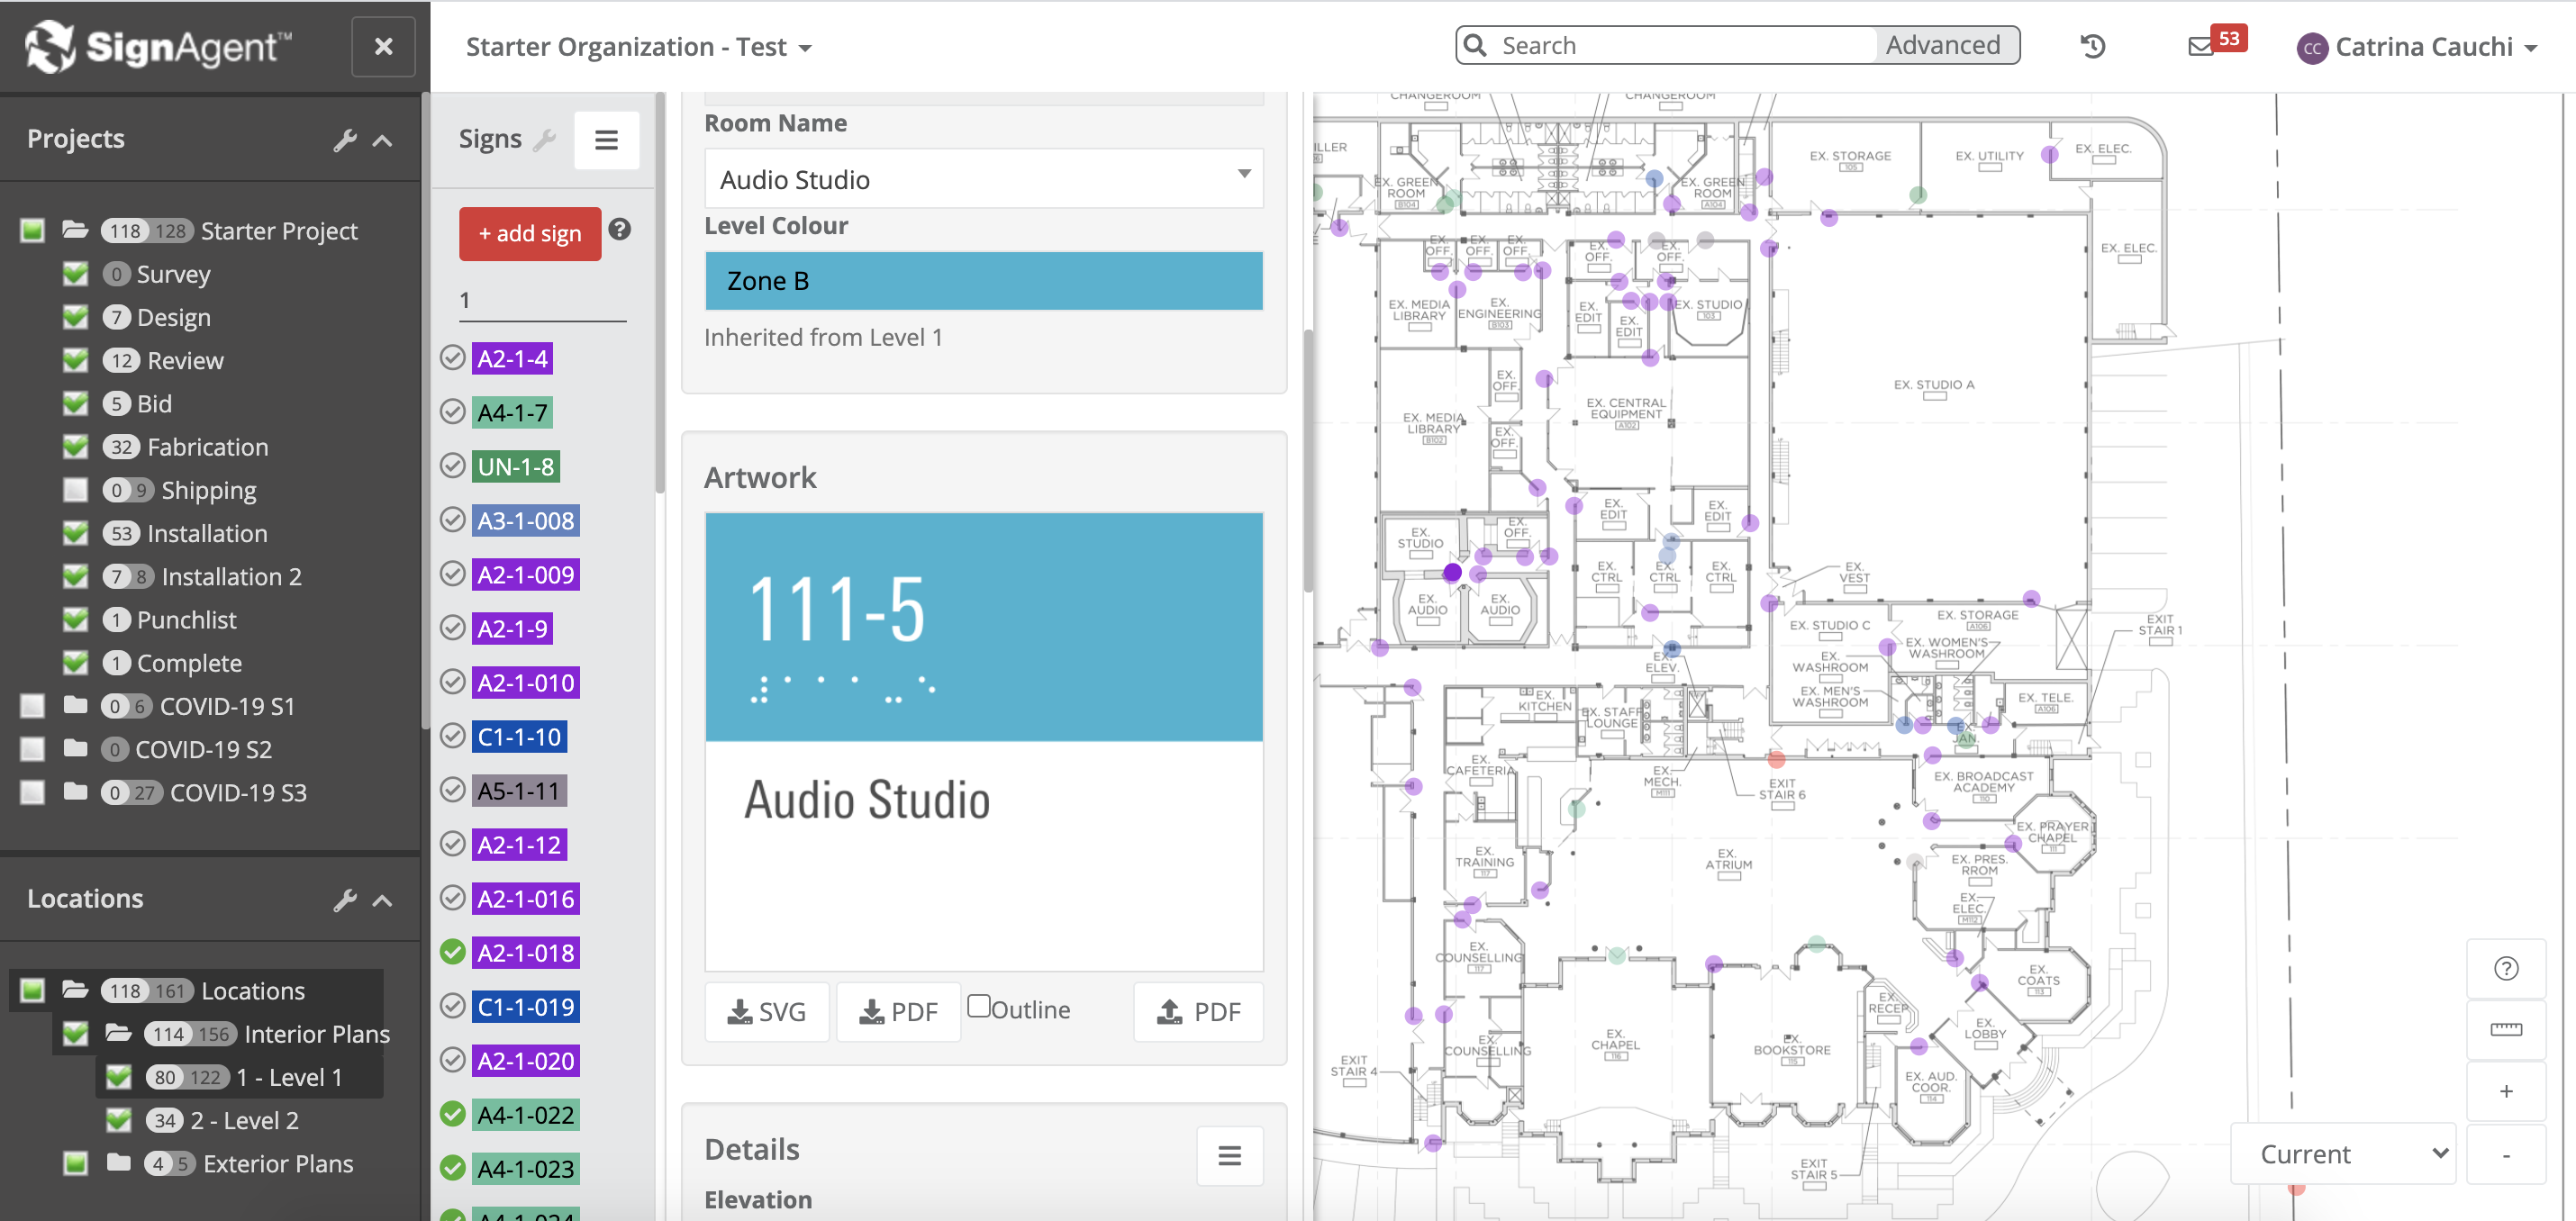Click the Signs panel hamburger menu
Screen dimensions: 2576x1221
606,140
